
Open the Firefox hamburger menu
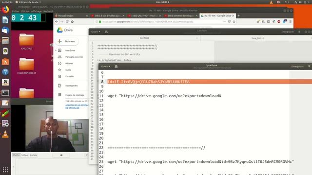pos(291,21)
